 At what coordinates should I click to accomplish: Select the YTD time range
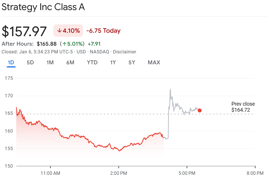pos(92,62)
